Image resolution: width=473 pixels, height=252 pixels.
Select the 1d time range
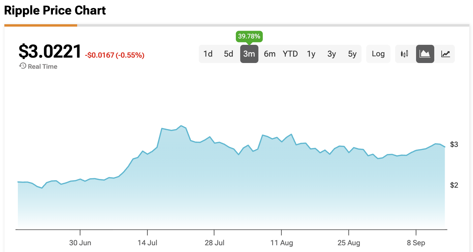[208, 54]
